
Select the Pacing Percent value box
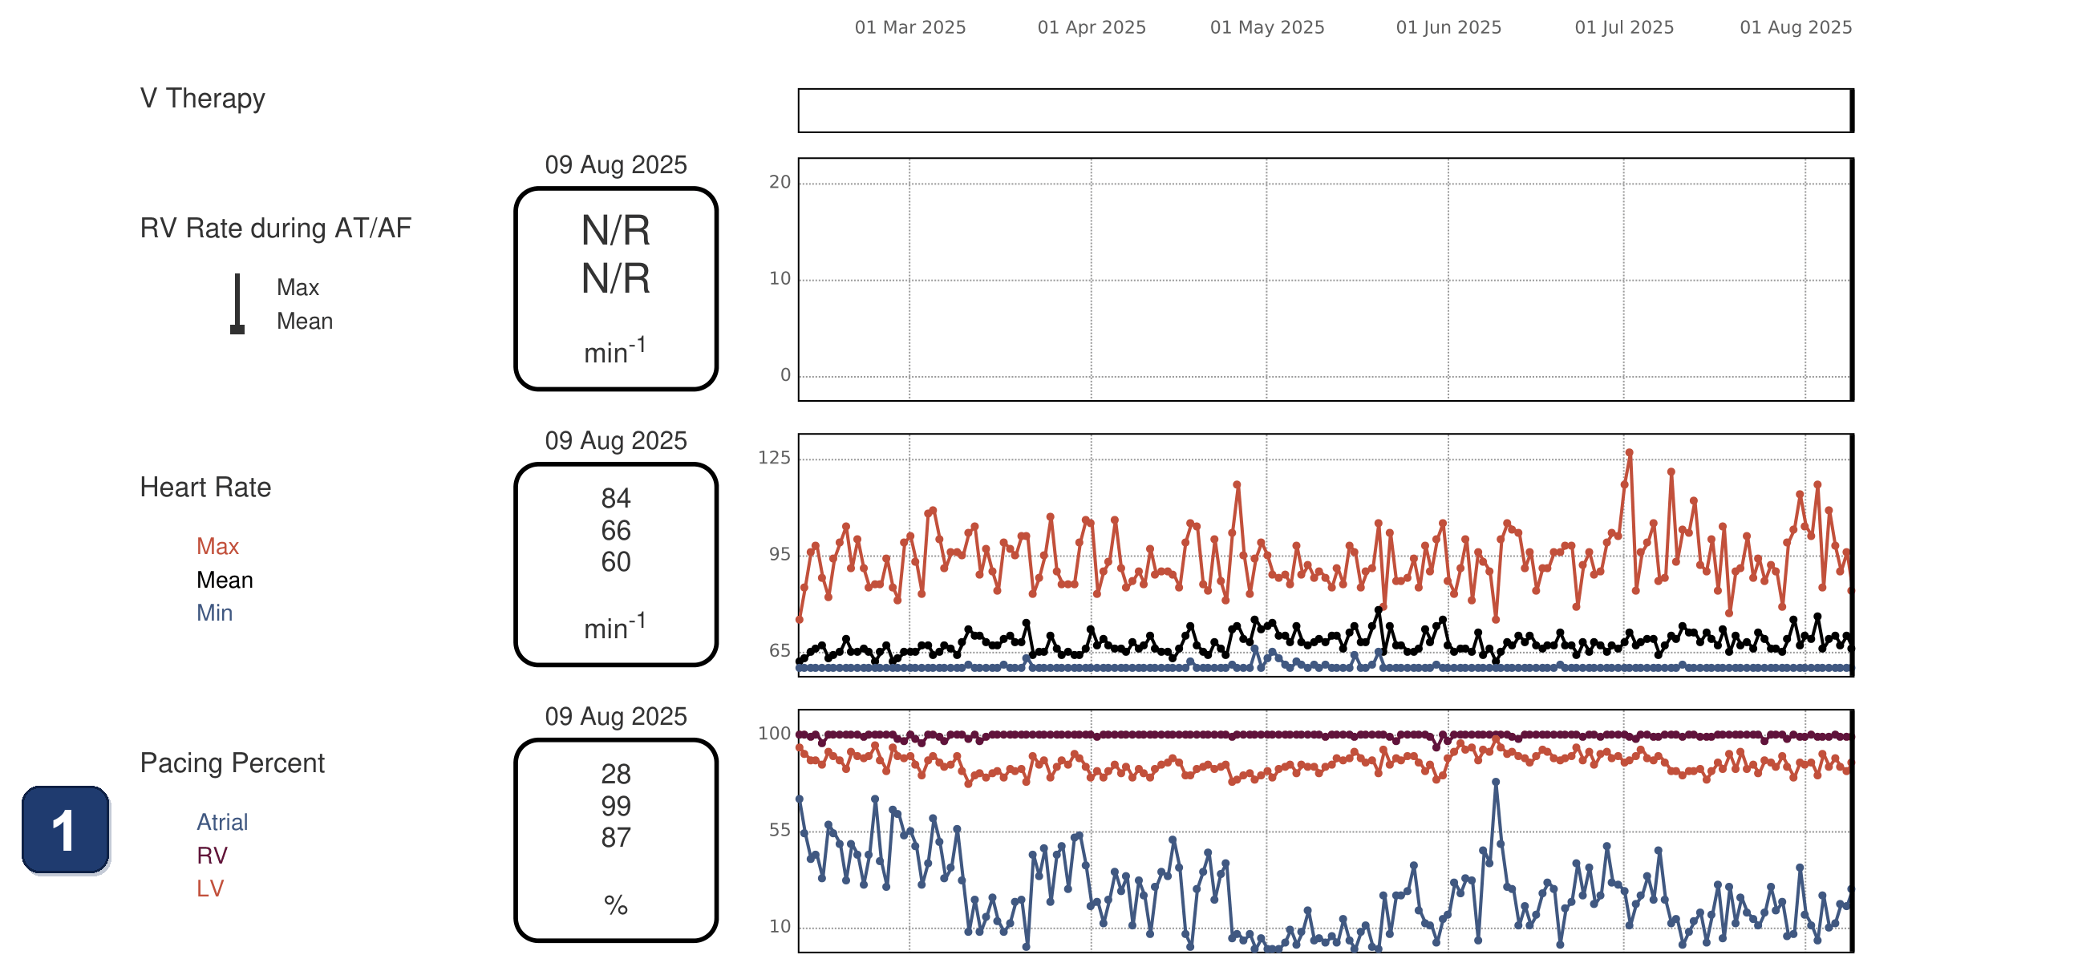tap(615, 840)
